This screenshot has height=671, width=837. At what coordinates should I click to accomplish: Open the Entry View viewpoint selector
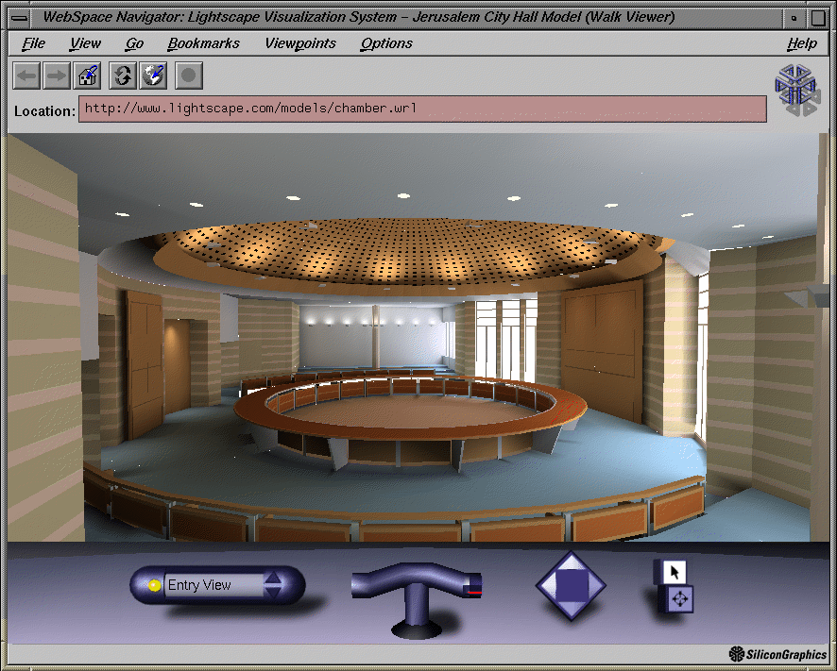217,585
